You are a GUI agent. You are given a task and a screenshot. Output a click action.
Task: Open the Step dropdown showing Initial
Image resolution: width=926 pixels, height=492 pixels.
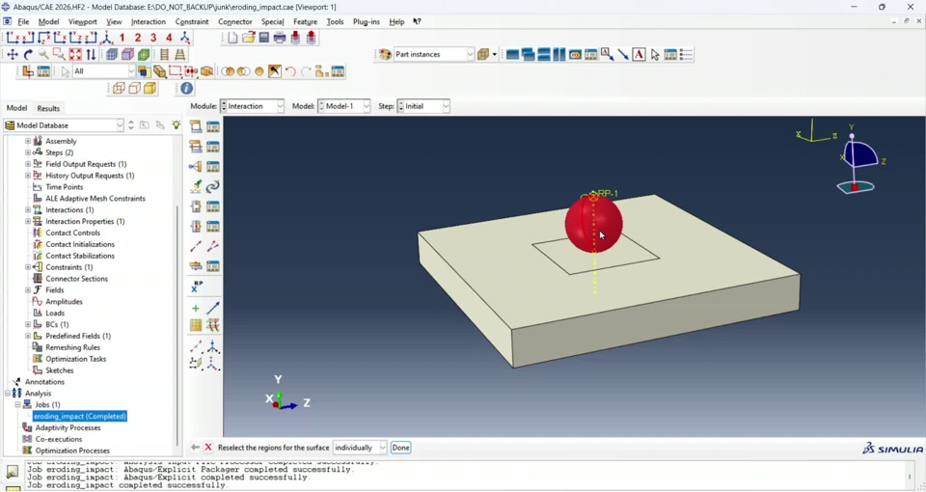pos(423,106)
